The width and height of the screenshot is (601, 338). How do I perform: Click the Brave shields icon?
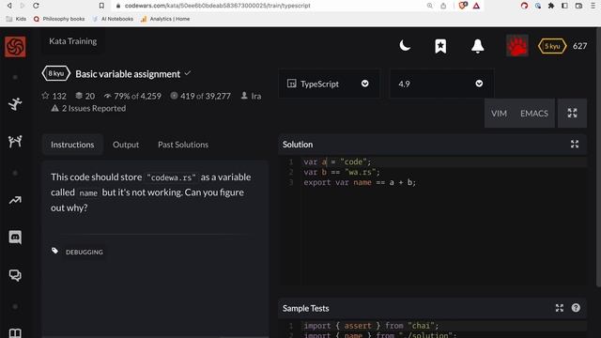coord(463,6)
